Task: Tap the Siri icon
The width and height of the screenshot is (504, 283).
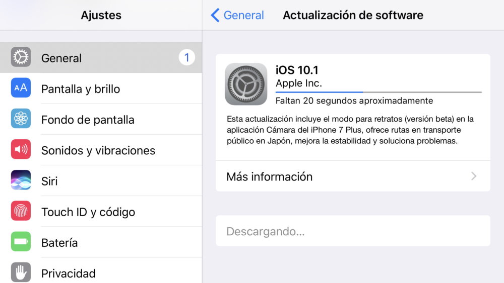Action: pyautogui.click(x=21, y=180)
